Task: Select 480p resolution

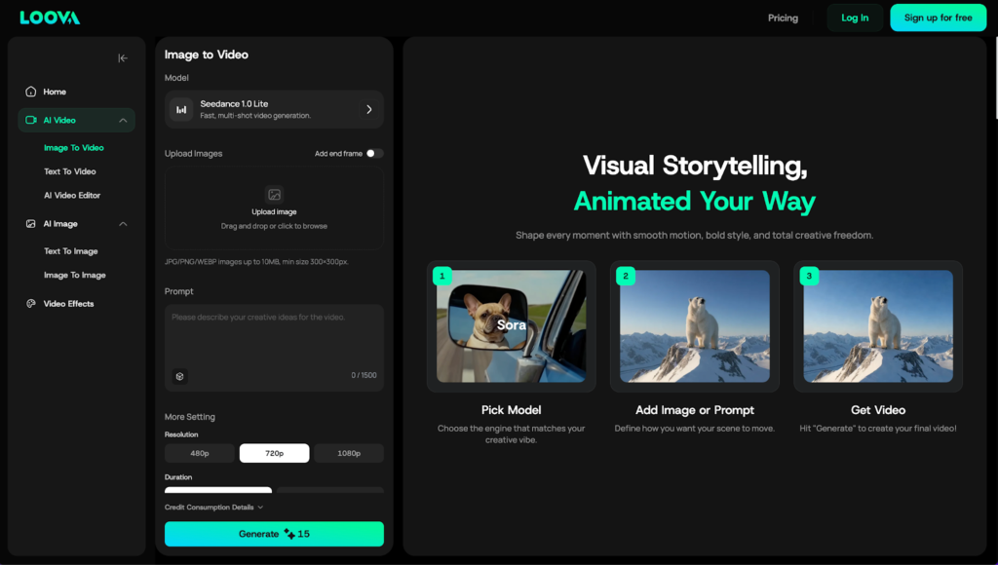Action: point(200,454)
